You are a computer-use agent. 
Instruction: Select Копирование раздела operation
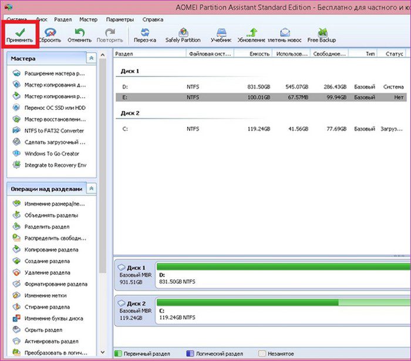pos(45,249)
